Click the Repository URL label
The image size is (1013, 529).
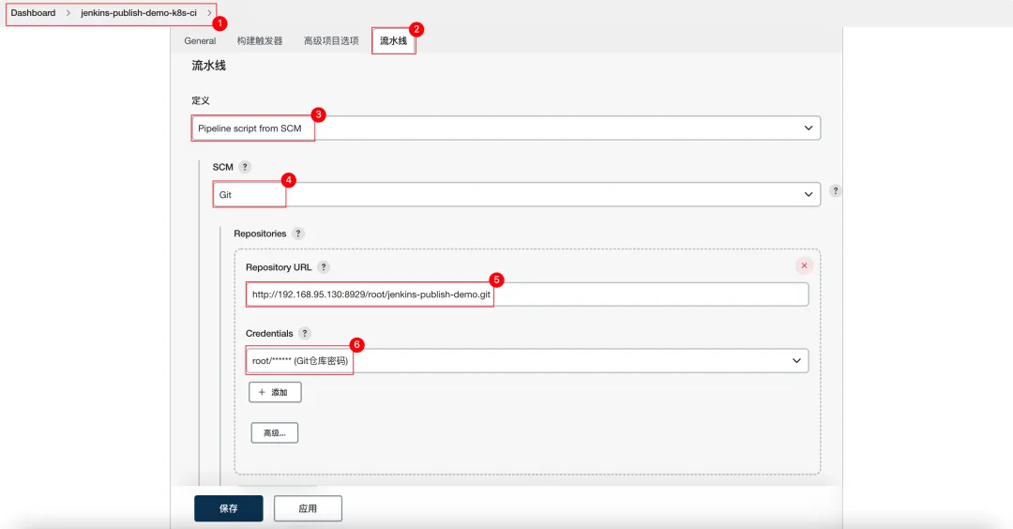(279, 266)
